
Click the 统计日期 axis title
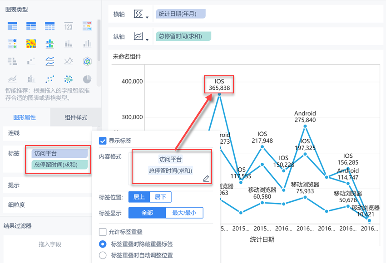262,239
